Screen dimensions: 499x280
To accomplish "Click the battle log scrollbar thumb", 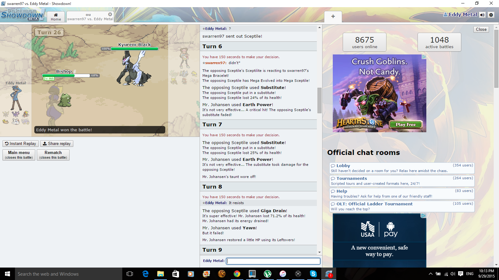I will [319, 100].
